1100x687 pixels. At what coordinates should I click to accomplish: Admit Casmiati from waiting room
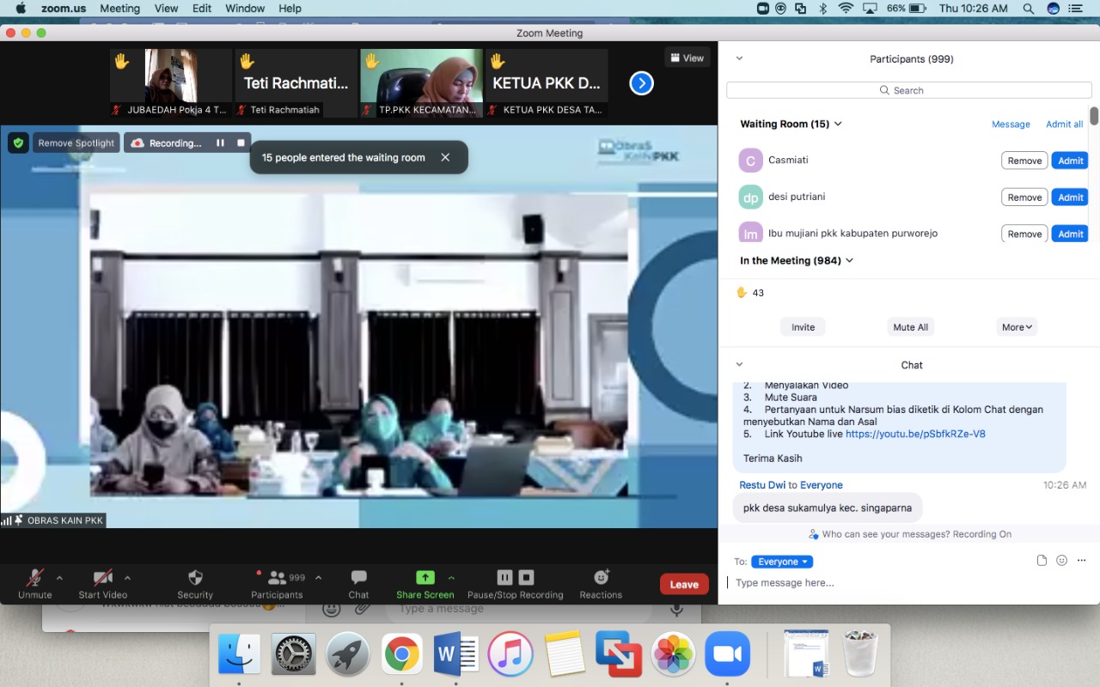coord(1070,161)
